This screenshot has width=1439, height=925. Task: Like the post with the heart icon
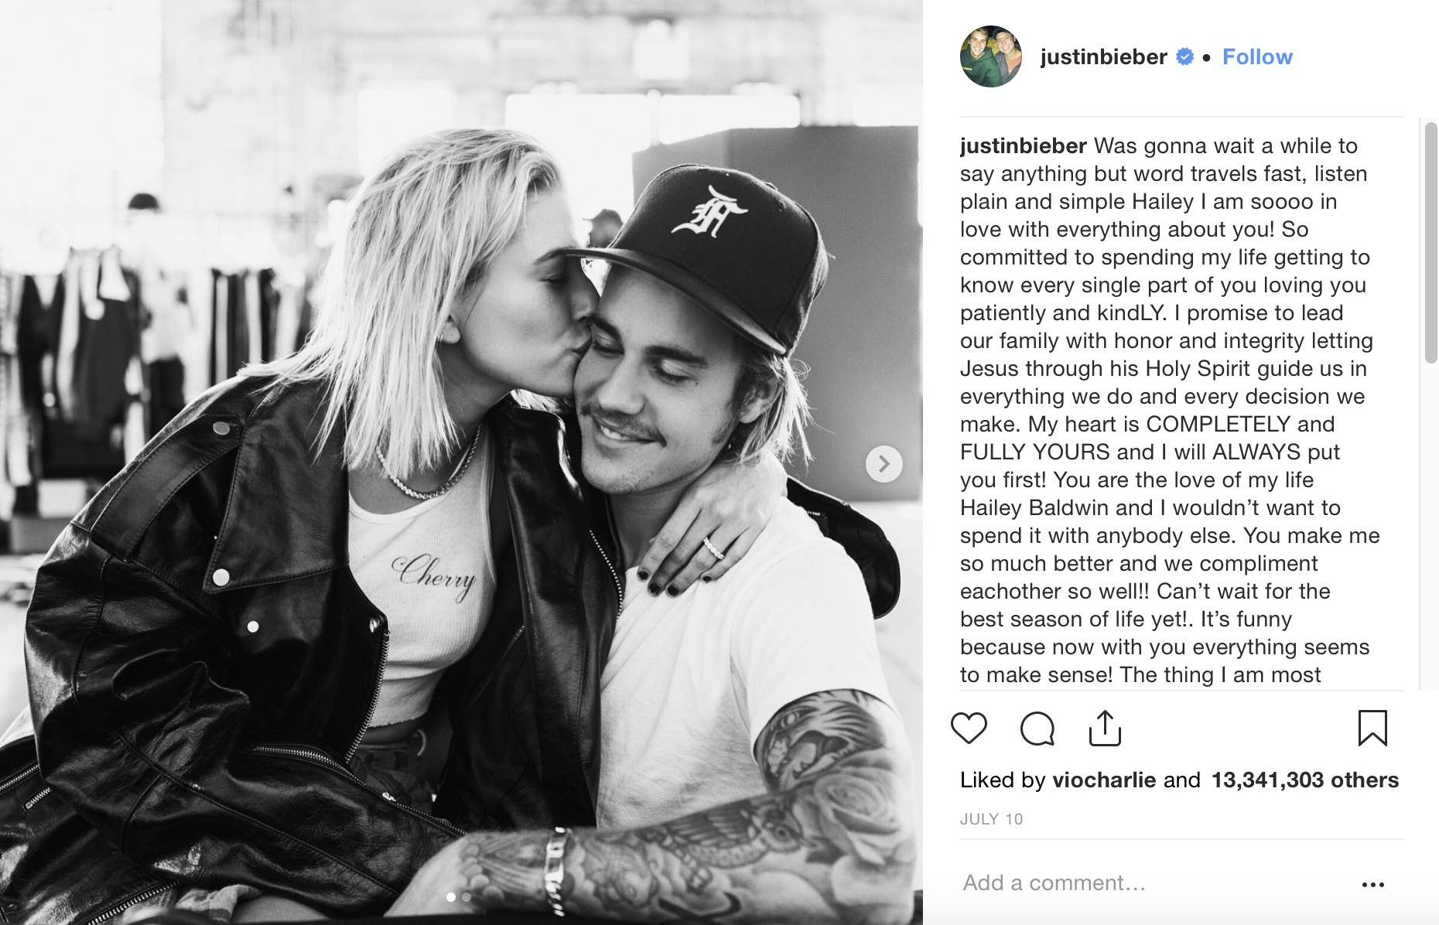pyautogui.click(x=969, y=729)
